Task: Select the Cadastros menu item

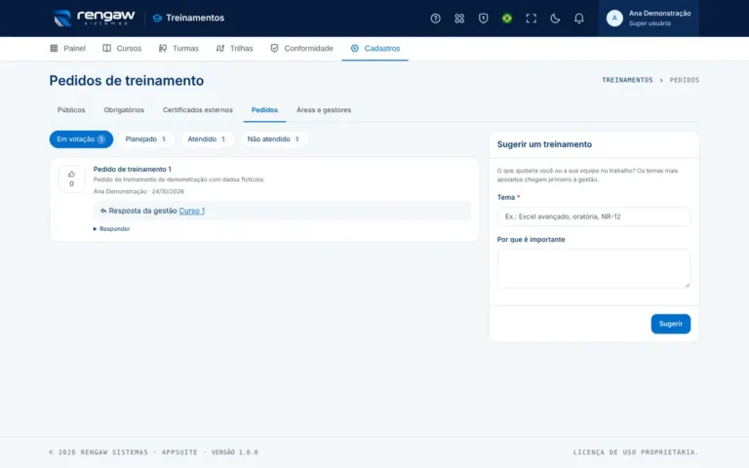Action: tap(374, 48)
